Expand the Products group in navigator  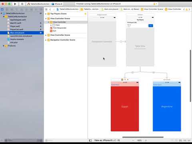4,46
